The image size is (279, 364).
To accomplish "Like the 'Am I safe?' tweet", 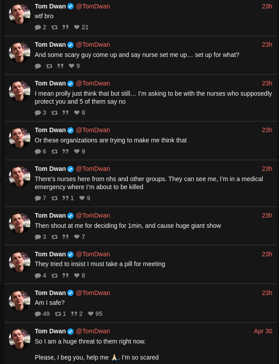I will [x=91, y=314].
